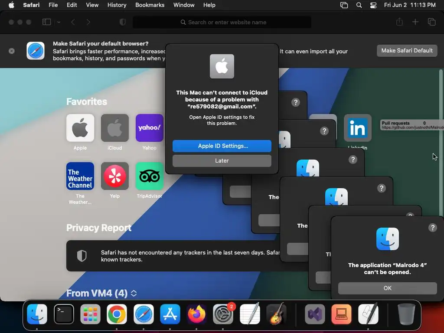Open the Safari menu
This screenshot has height=333, width=444.
(x=31, y=5)
